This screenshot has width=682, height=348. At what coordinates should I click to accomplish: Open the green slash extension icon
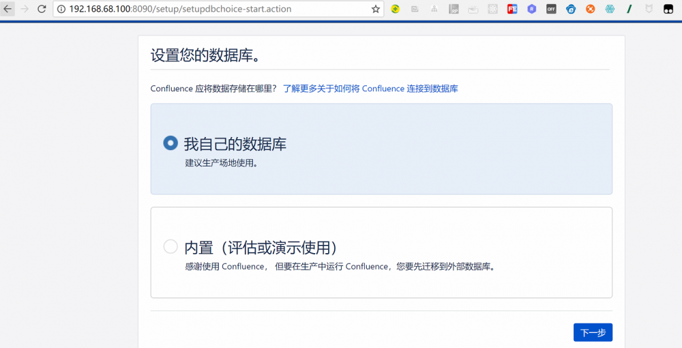629,9
